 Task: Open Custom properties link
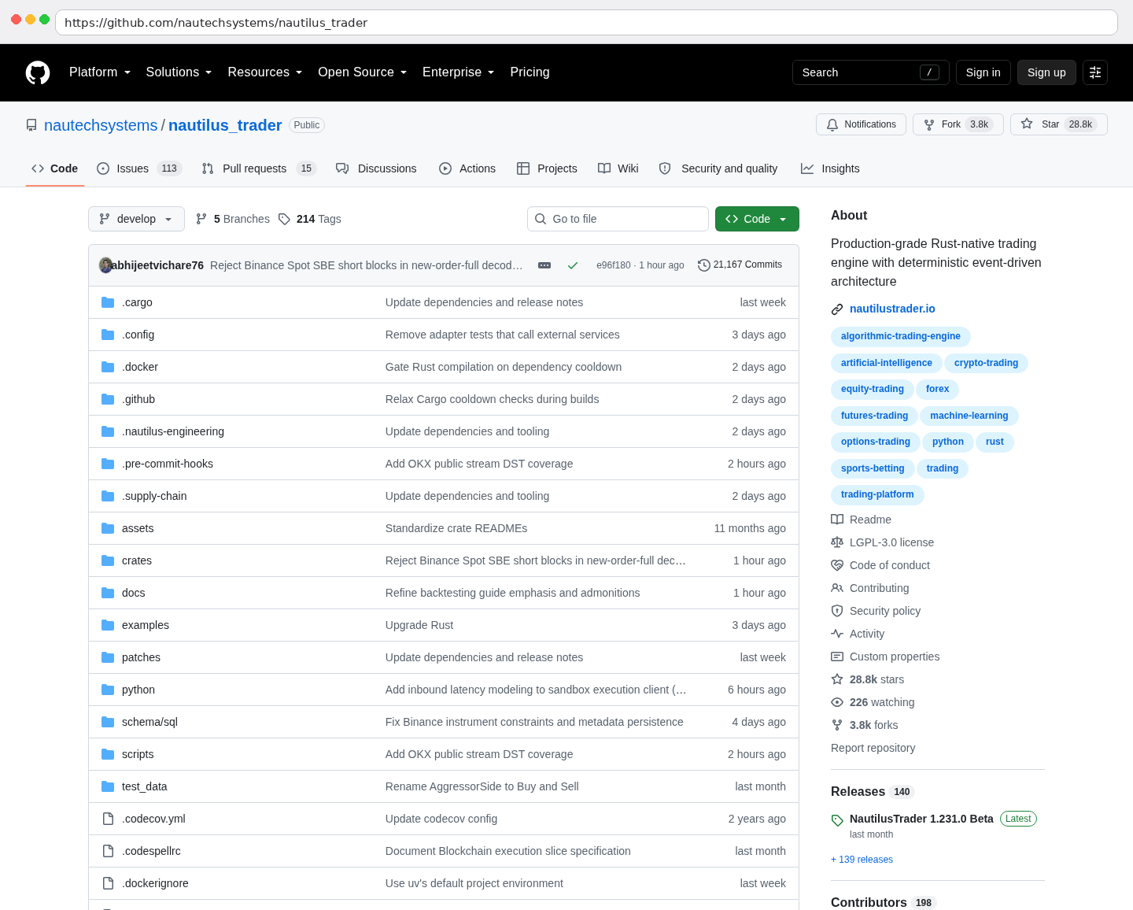click(885, 657)
